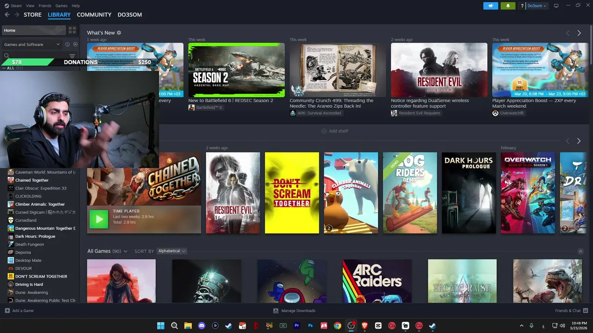Toggle show ready-to-play games filter
This screenshot has height=333, width=593.
point(76,44)
